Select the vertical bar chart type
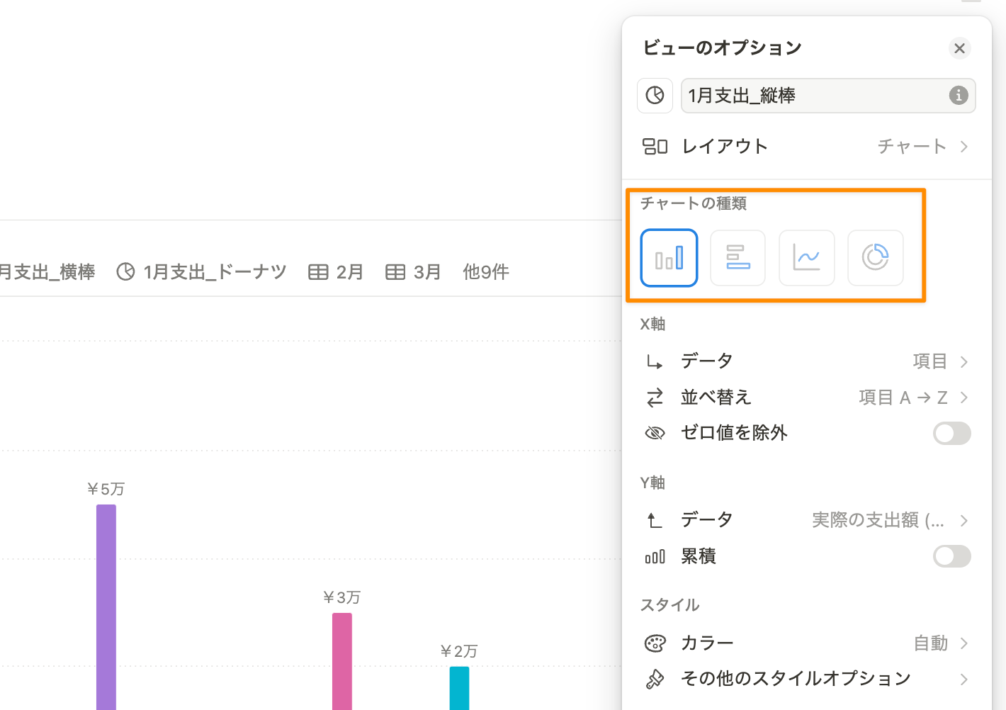The height and width of the screenshot is (710, 1006). click(x=669, y=258)
